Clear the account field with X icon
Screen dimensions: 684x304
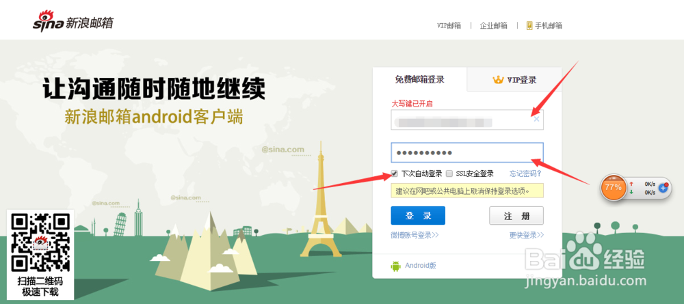[x=536, y=120]
